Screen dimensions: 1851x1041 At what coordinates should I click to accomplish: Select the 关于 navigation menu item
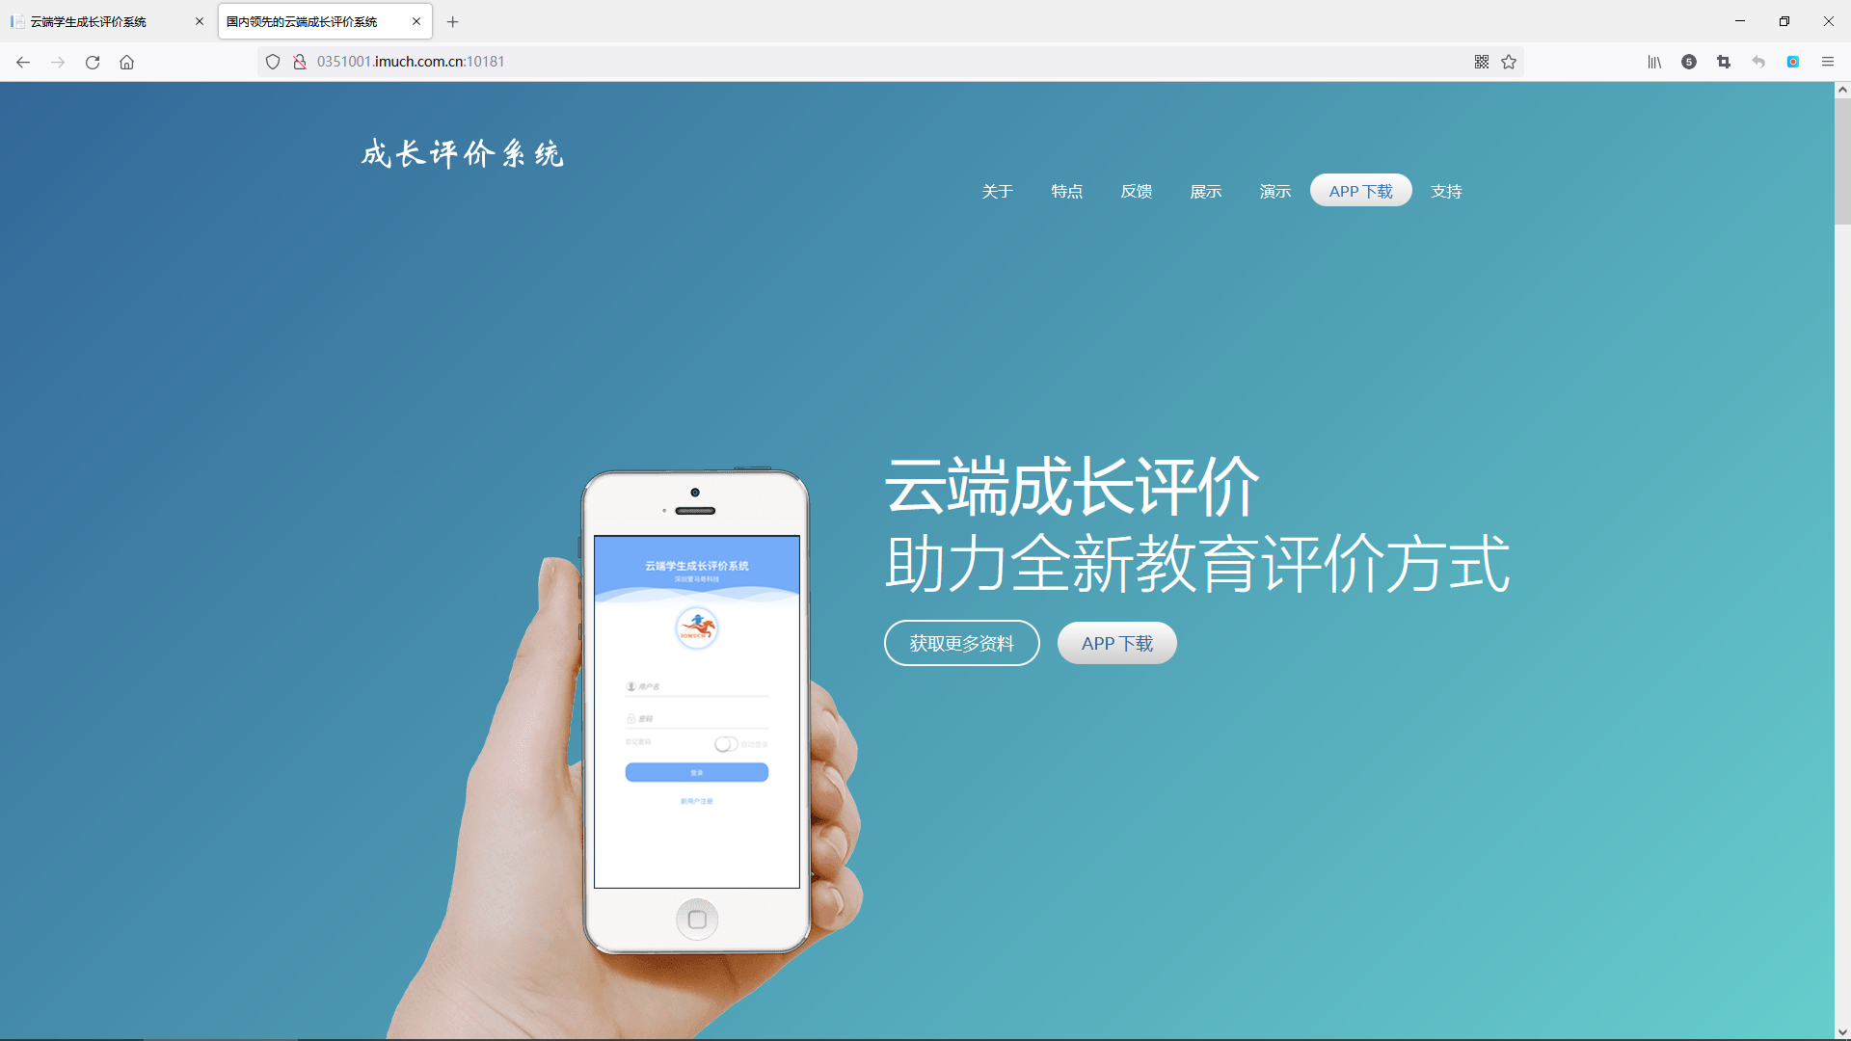(997, 189)
